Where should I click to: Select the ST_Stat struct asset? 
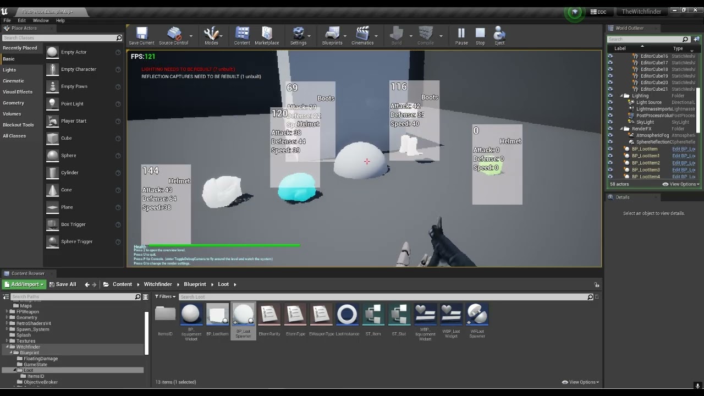[x=399, y=320]
